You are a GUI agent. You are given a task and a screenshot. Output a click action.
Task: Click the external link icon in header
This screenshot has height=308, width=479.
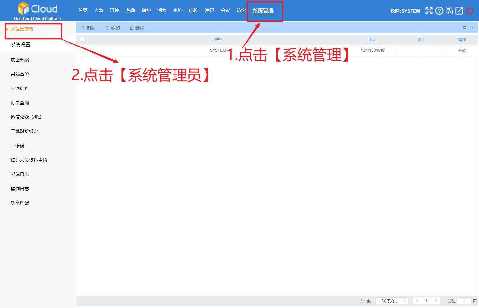pos(459,11)
